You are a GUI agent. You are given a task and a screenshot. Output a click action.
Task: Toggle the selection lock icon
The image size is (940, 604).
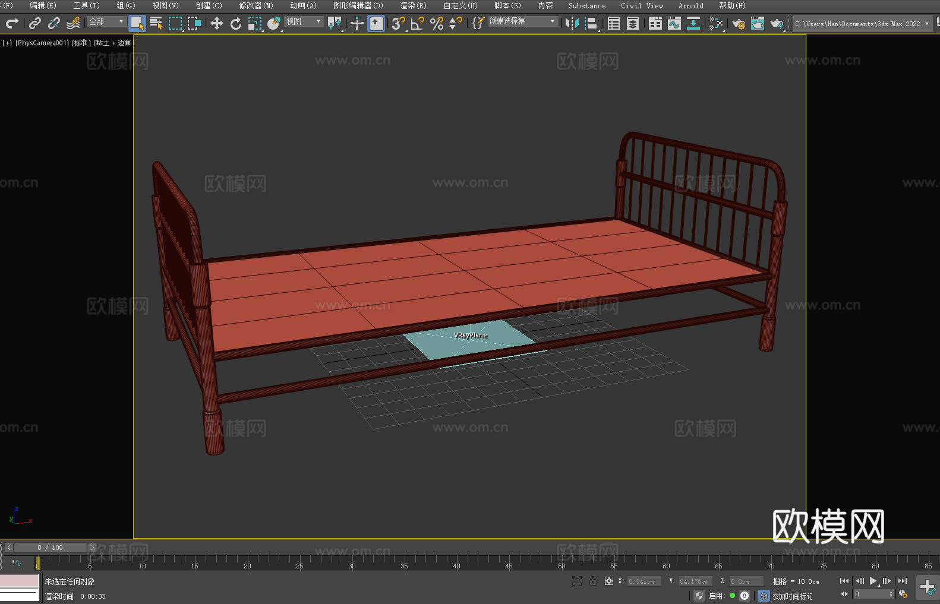pyautogui.click(x=593, y=581)
